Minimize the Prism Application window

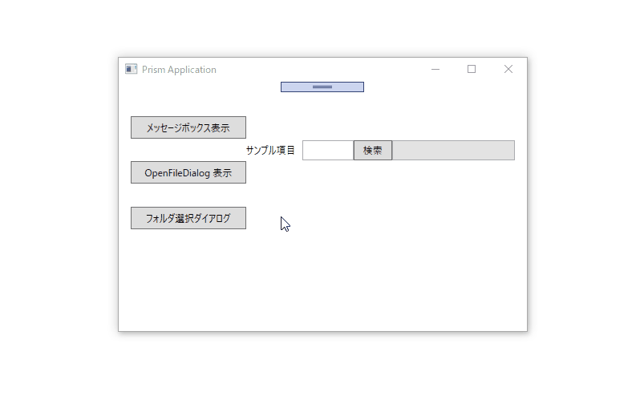(435, 69)
